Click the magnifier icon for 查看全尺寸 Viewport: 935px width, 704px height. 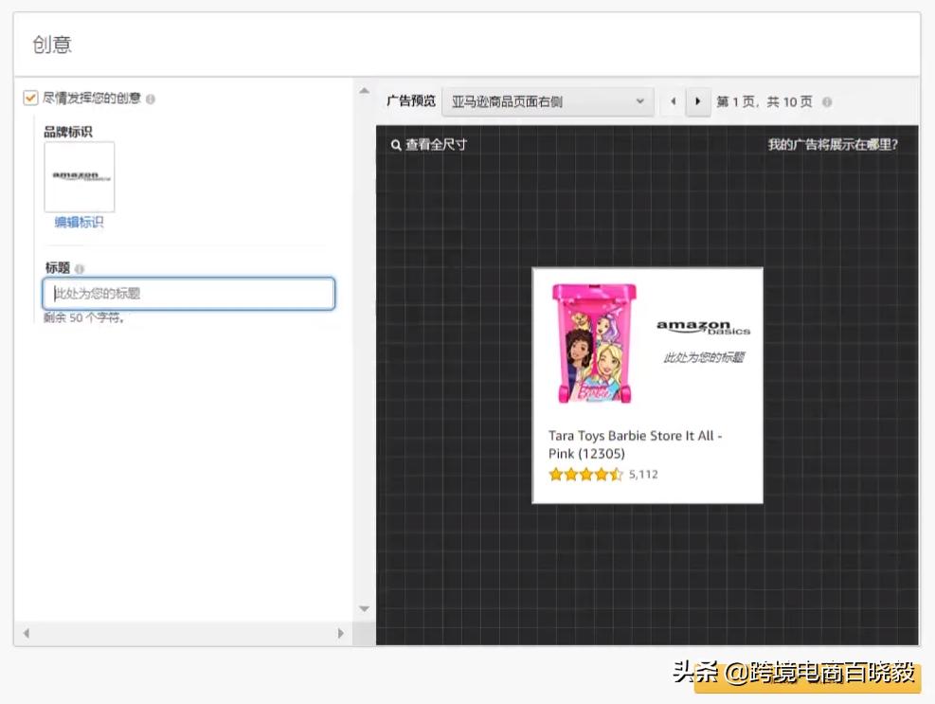396,145
